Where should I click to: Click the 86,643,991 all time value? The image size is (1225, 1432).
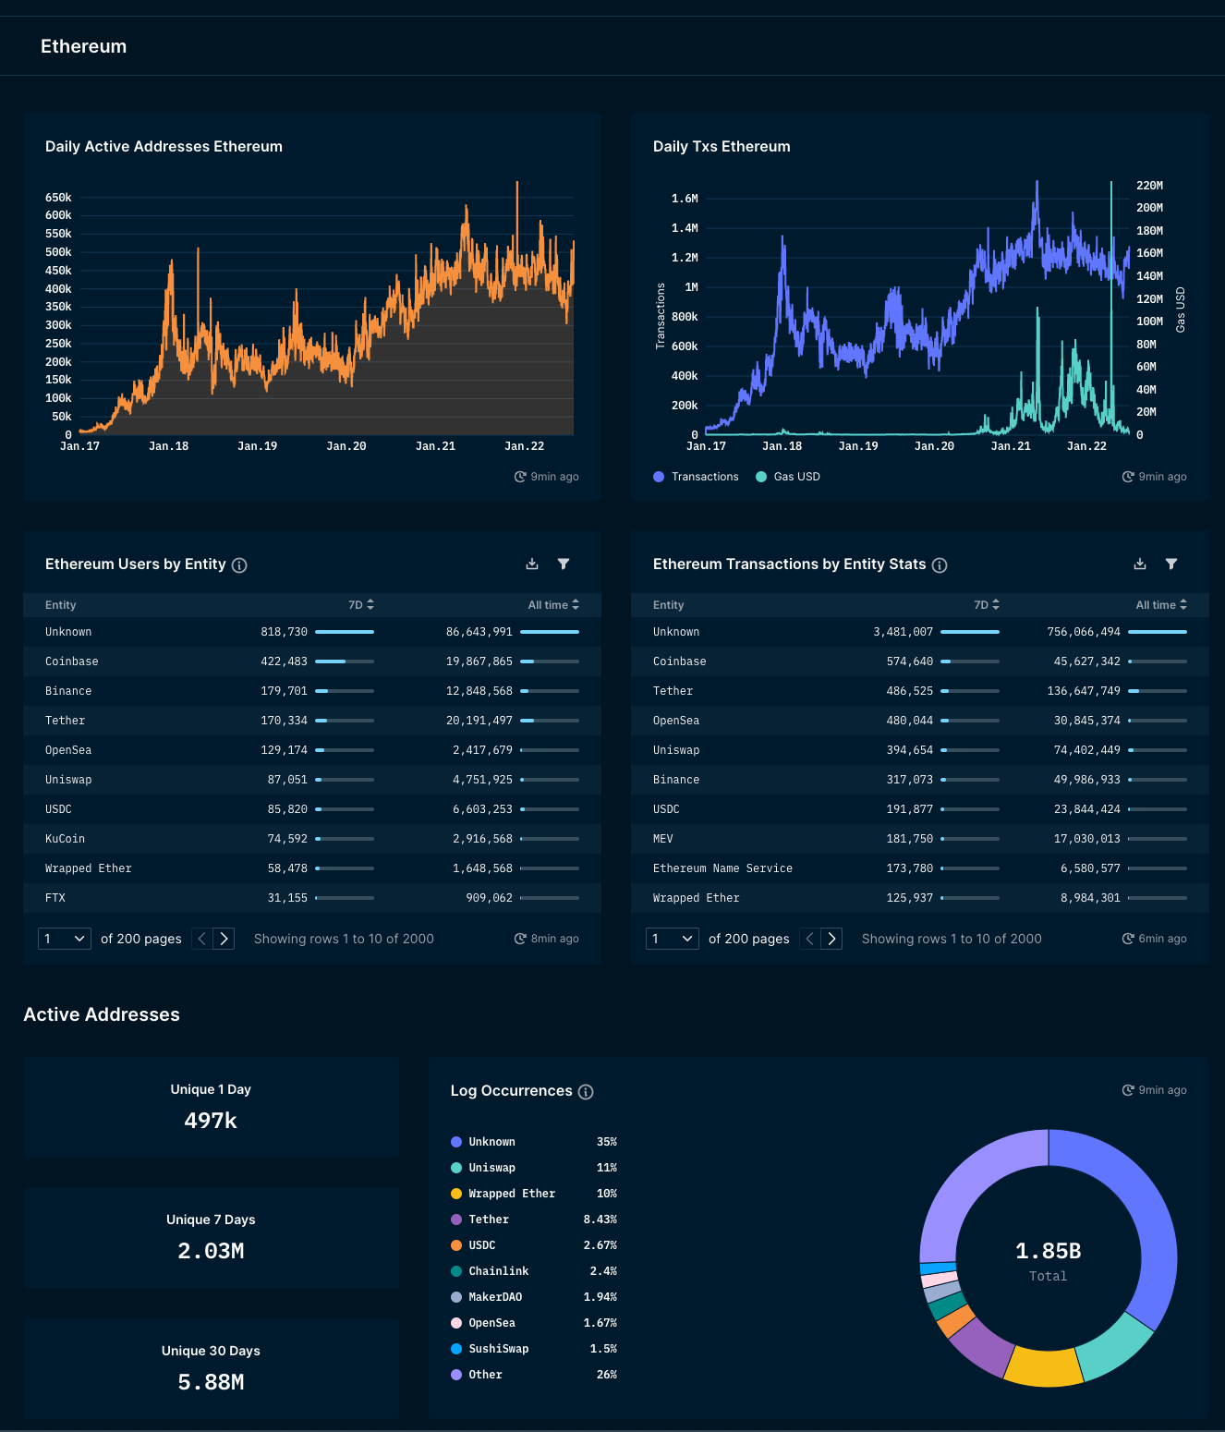tap(479, 632)
